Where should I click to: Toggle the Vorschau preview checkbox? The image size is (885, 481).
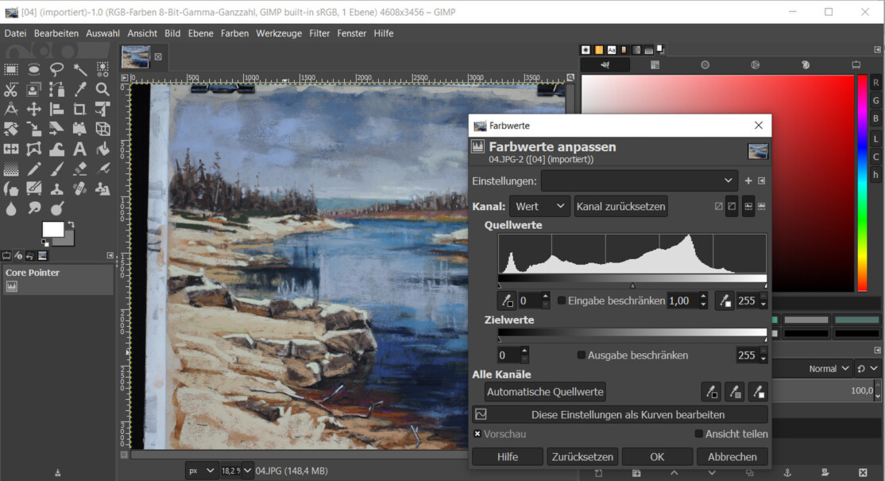pyautogui.click(x=477, y=434)
